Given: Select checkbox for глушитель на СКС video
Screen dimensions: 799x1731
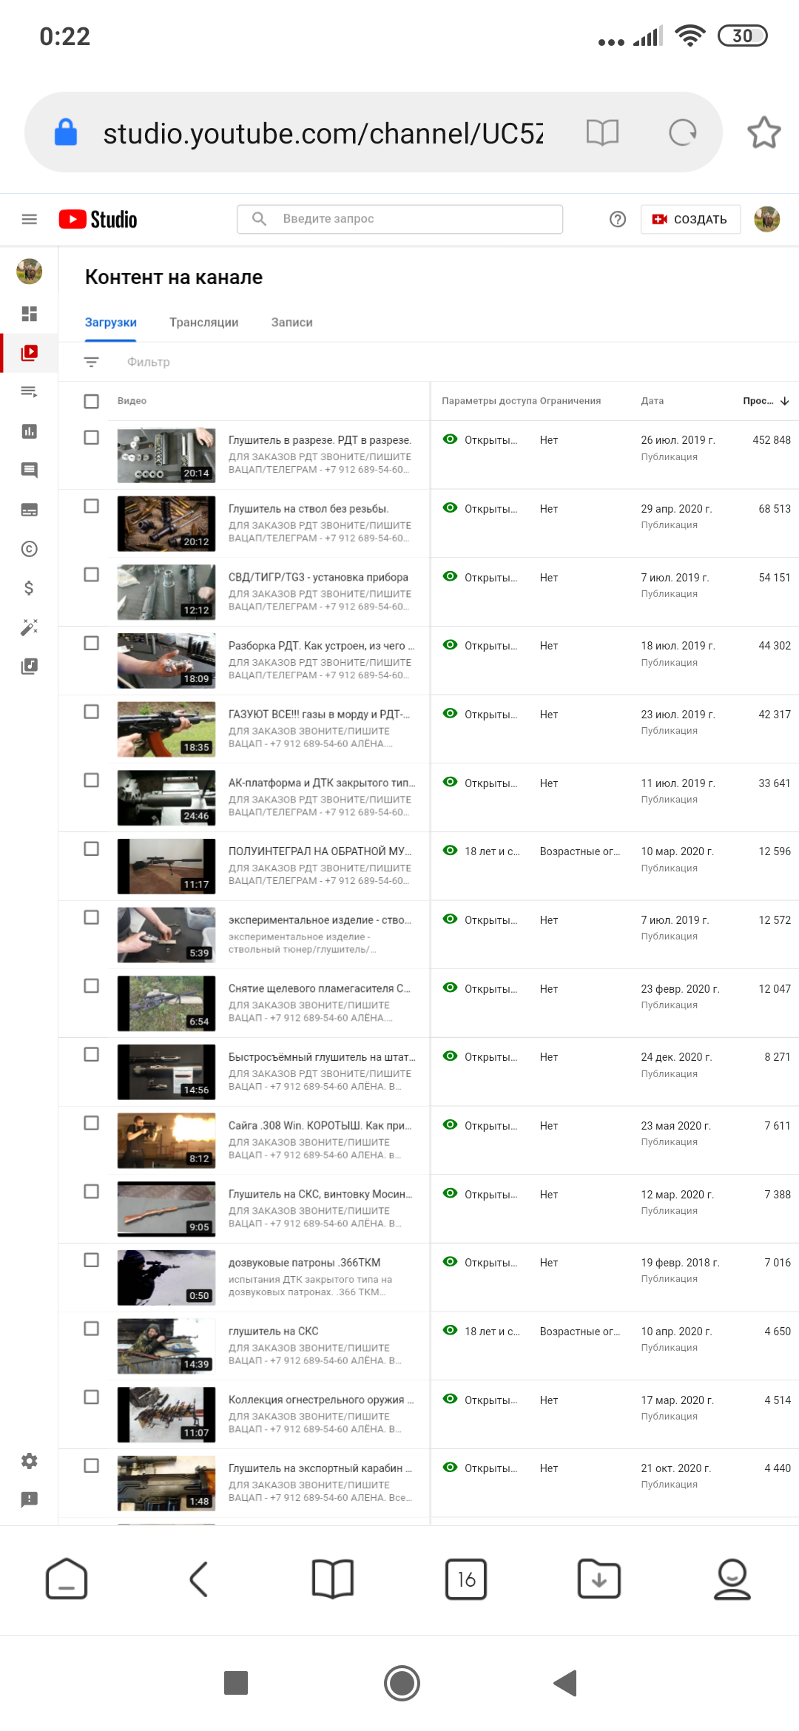Looking at the screenshot, I should click(x=91, y=1329).
